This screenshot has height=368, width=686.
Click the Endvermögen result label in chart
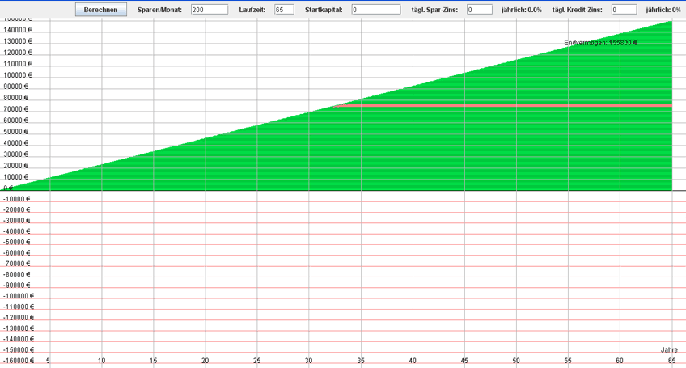[x=600, y=43]
